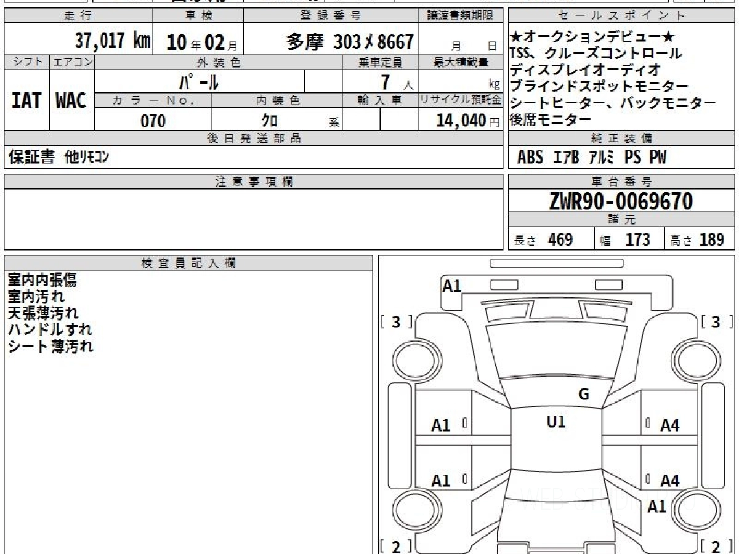This screenshot has width=739, height=554.
Task: Click the rear left tire circle
Action: [x=410, y=511]
